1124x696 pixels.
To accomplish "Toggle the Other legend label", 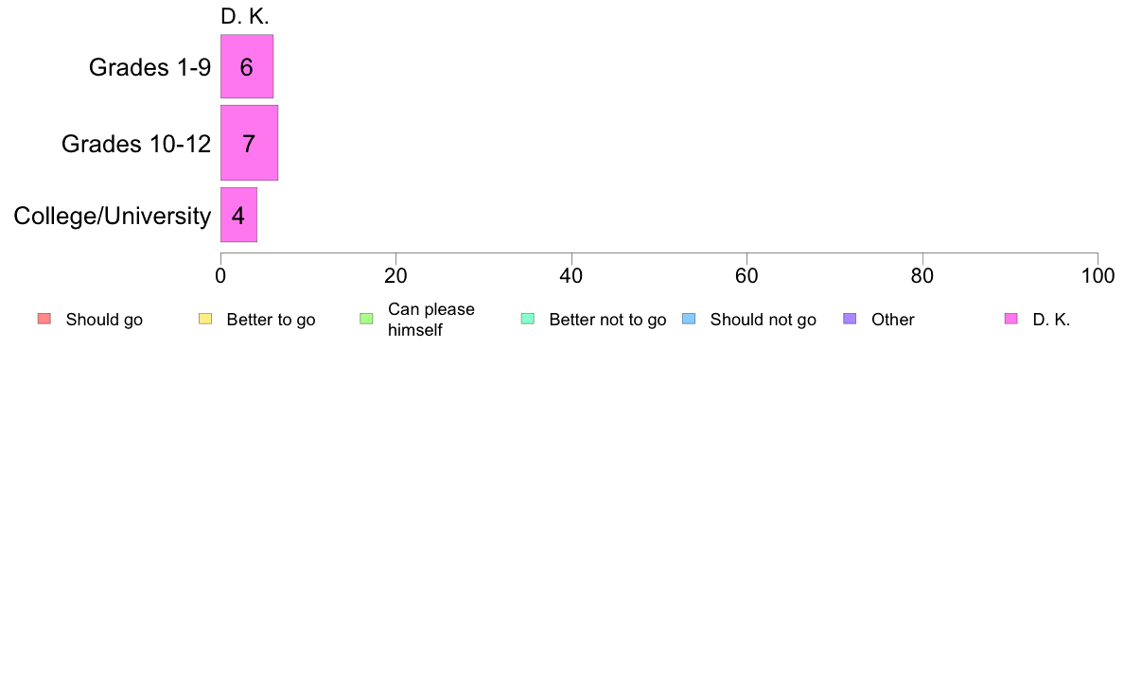I will 892,320.
